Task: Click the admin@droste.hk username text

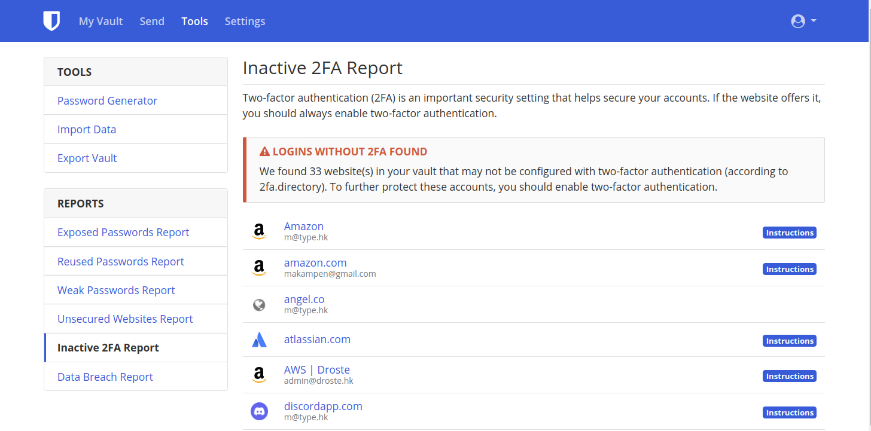Action: [x=319, y=381]
